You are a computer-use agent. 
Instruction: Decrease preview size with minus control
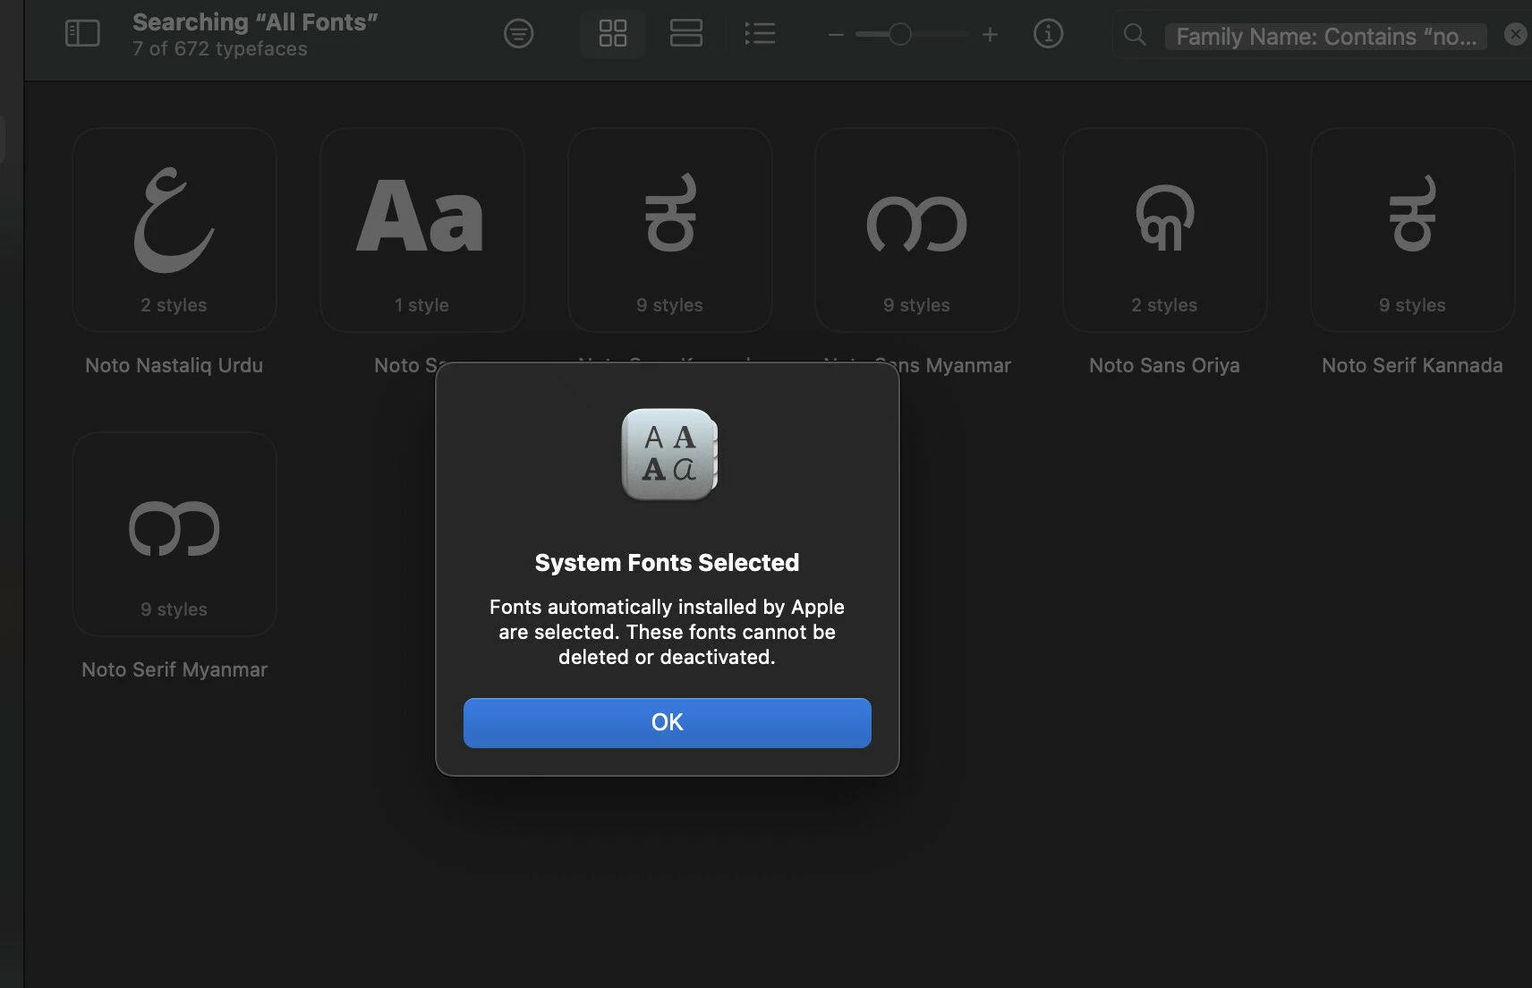tap(835, 34)
